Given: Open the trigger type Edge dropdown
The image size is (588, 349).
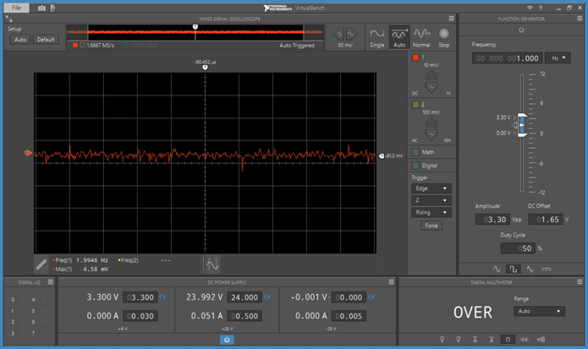Looking at the screenshot, I should tap(431, 188).
